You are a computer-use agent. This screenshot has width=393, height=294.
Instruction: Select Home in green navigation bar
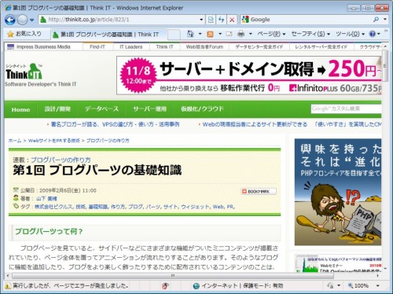tap(20, 109)
